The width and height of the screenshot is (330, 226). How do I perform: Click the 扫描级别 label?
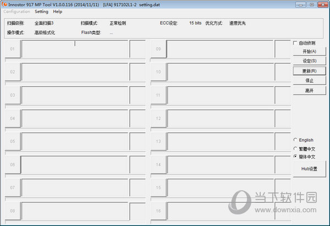click(x=15, y=23)
